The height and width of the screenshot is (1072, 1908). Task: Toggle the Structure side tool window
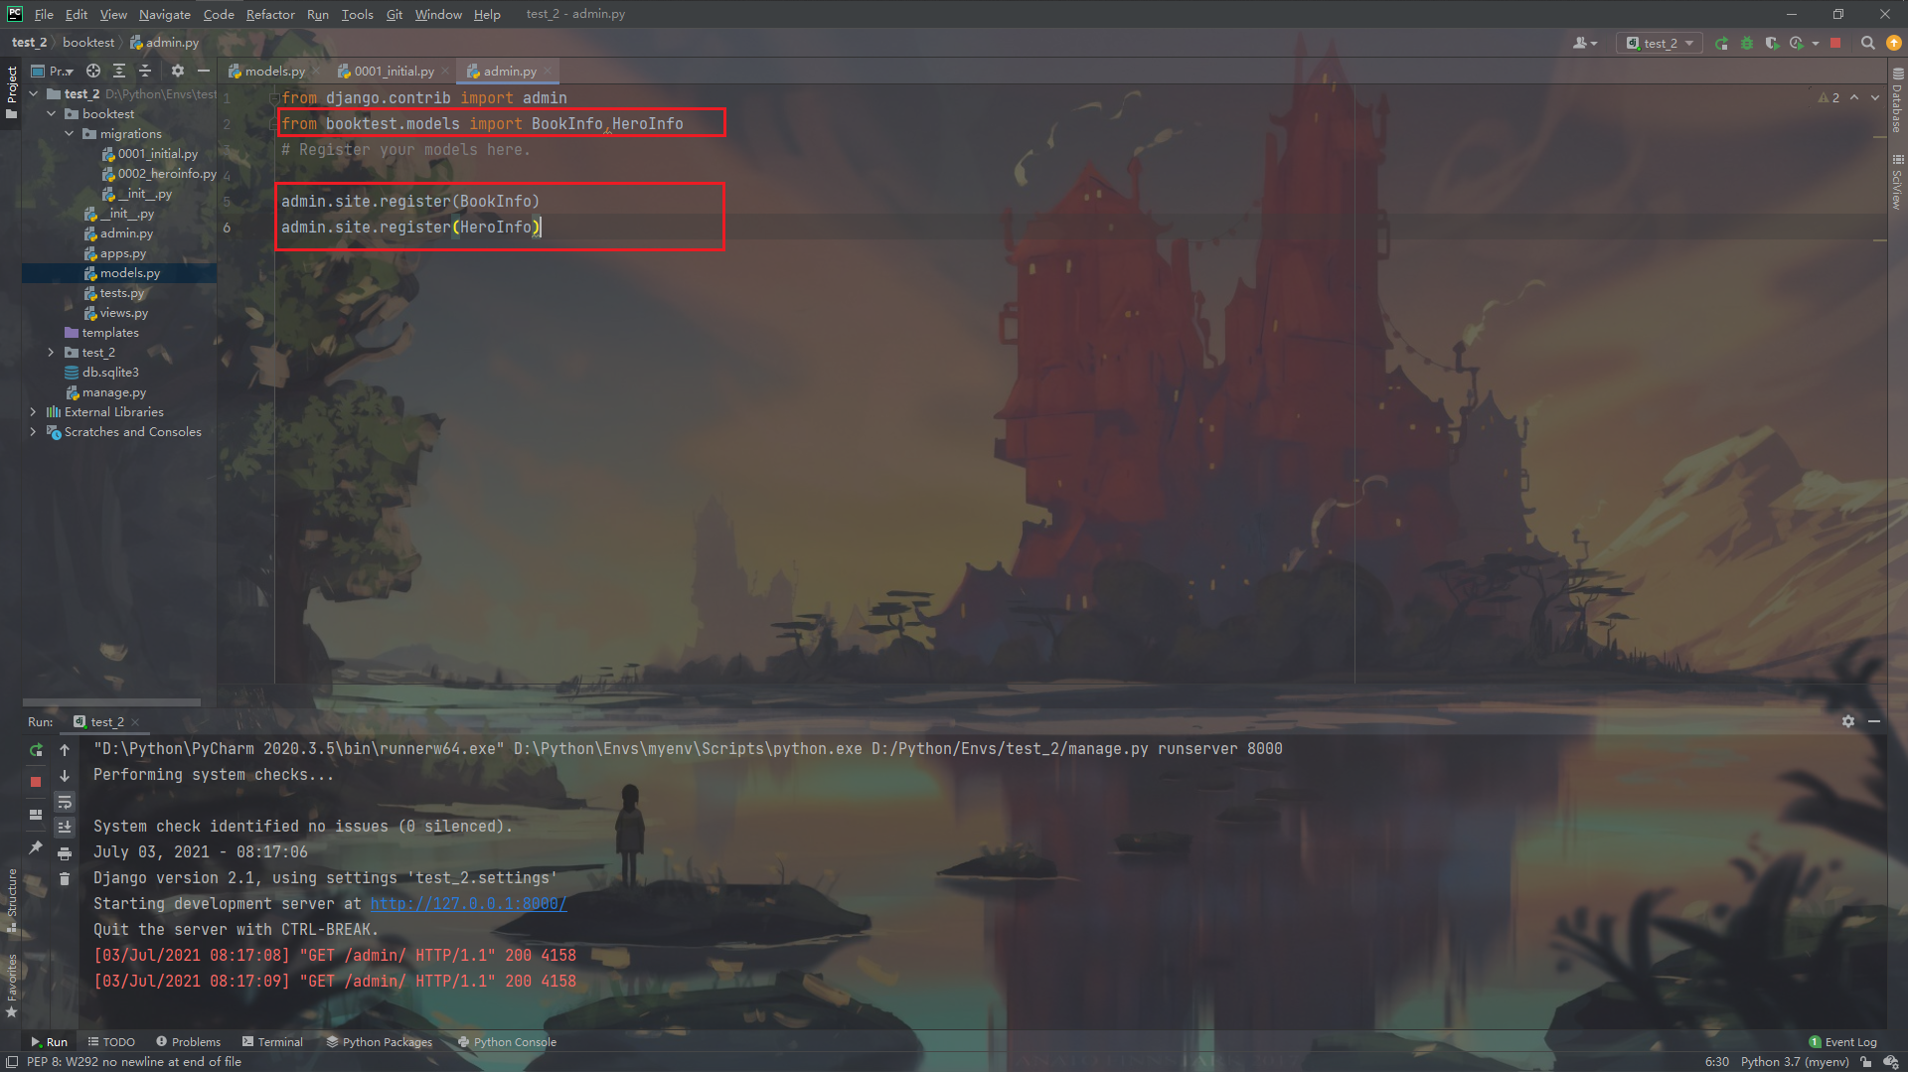[x=11, y=900]
